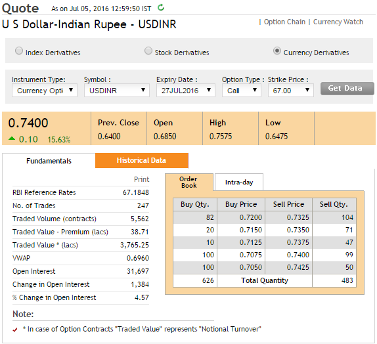Open the Option Chain link

[x=284, y=22]
